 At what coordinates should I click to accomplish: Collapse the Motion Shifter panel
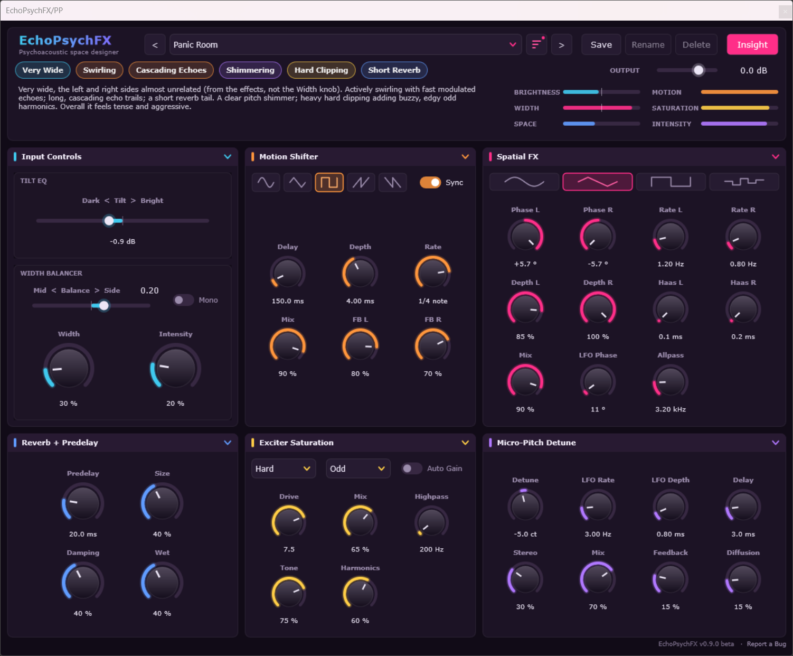465,157
